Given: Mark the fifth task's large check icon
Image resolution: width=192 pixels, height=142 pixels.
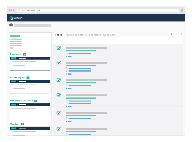Looking at the screenshot, I should pos(59,113).
